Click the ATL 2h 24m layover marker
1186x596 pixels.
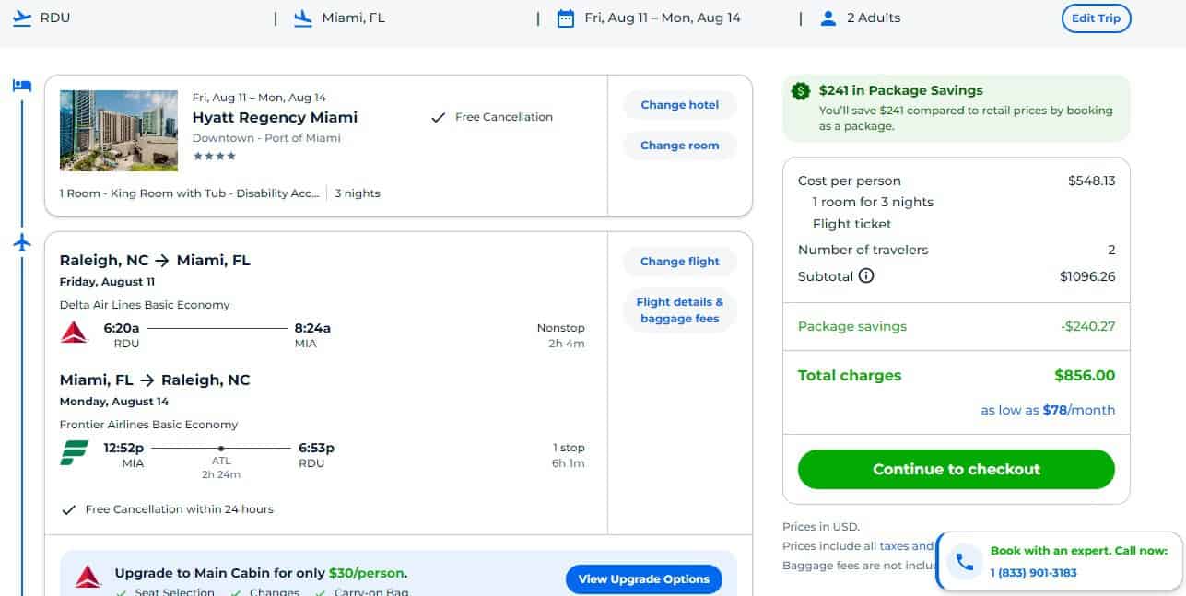click(x=221, y=462)
